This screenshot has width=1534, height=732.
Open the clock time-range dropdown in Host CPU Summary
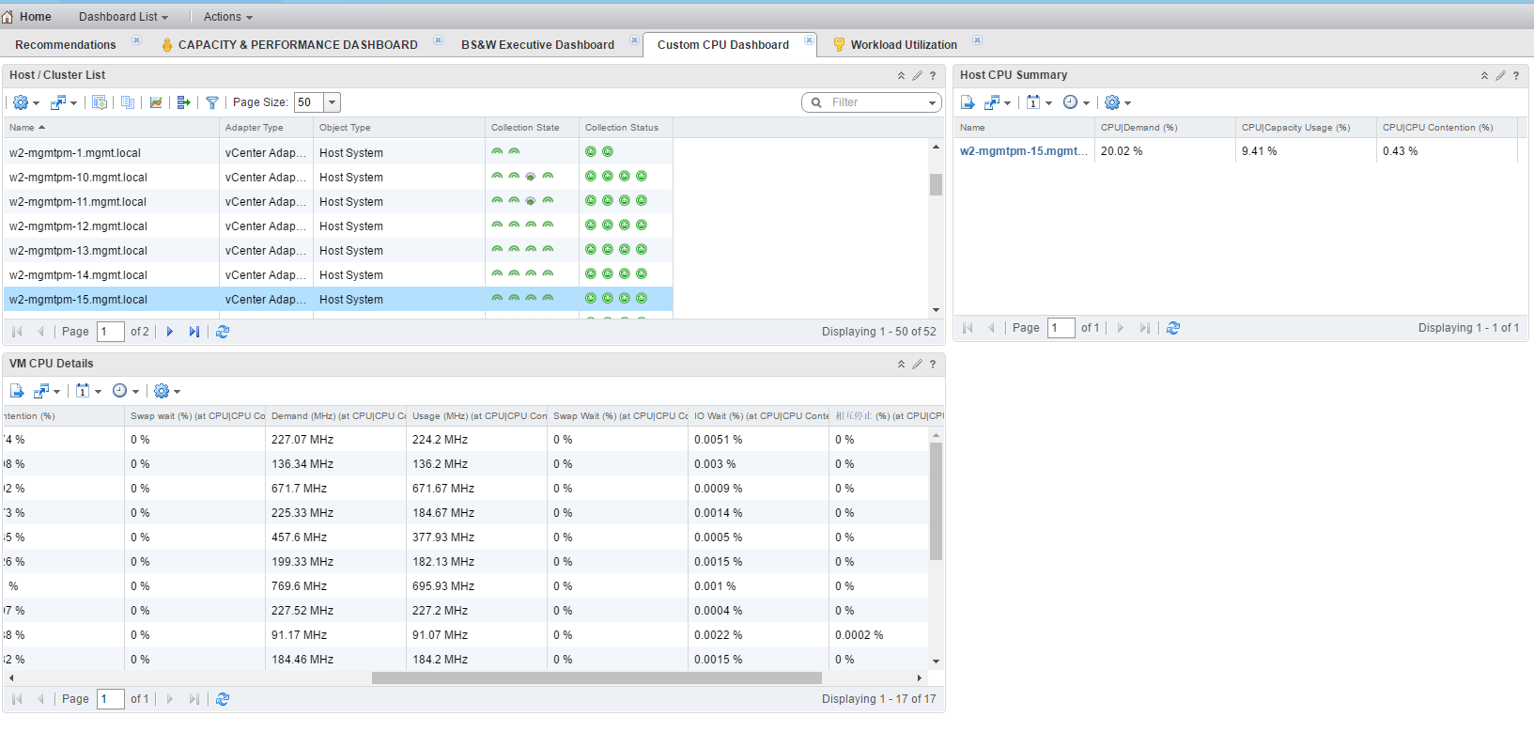(1076, 102)
